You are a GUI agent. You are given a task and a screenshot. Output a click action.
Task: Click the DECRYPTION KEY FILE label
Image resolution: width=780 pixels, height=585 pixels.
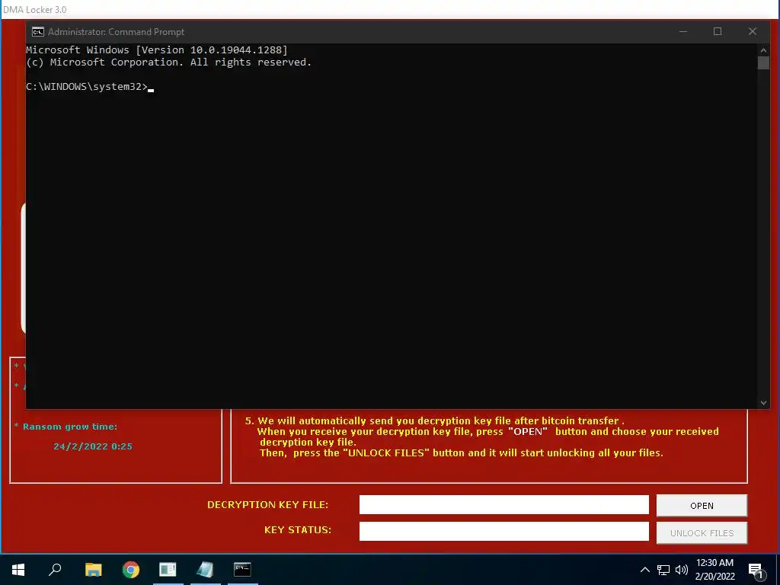267,504
